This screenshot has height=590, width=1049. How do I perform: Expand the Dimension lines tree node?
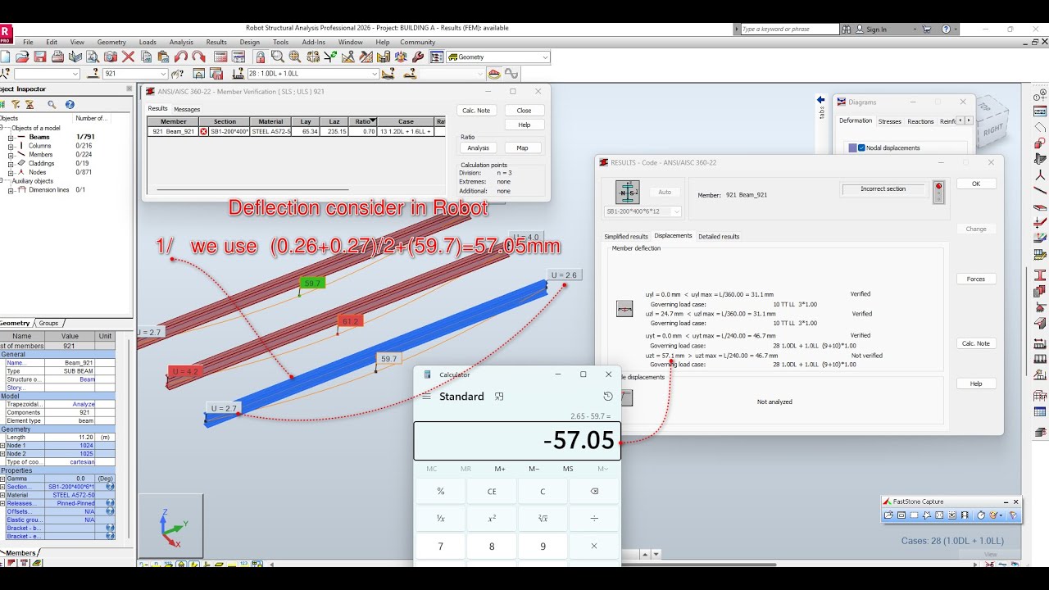click(11, 190)
